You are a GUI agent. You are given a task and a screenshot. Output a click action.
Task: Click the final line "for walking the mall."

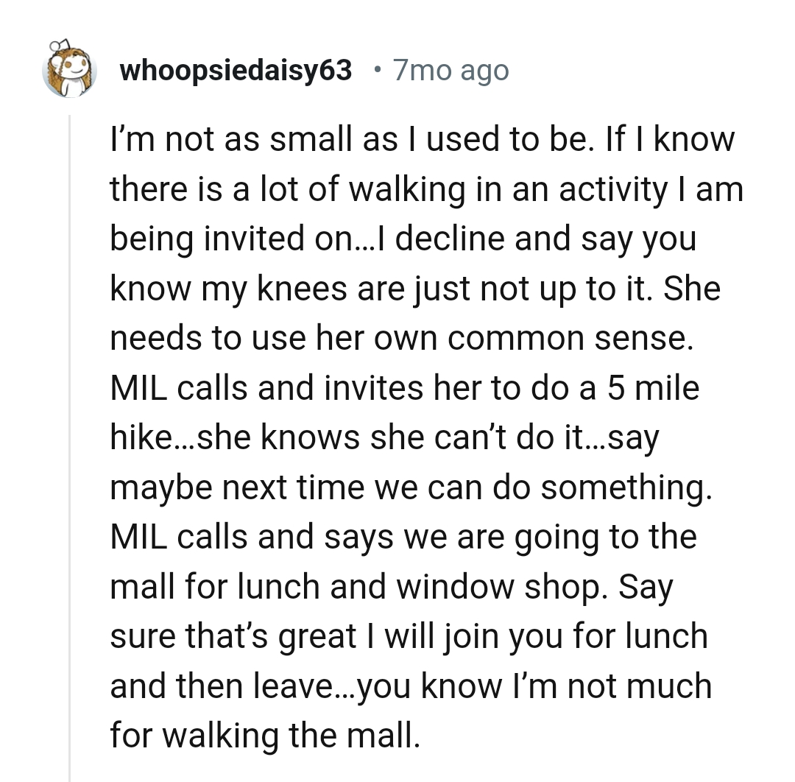265,736
